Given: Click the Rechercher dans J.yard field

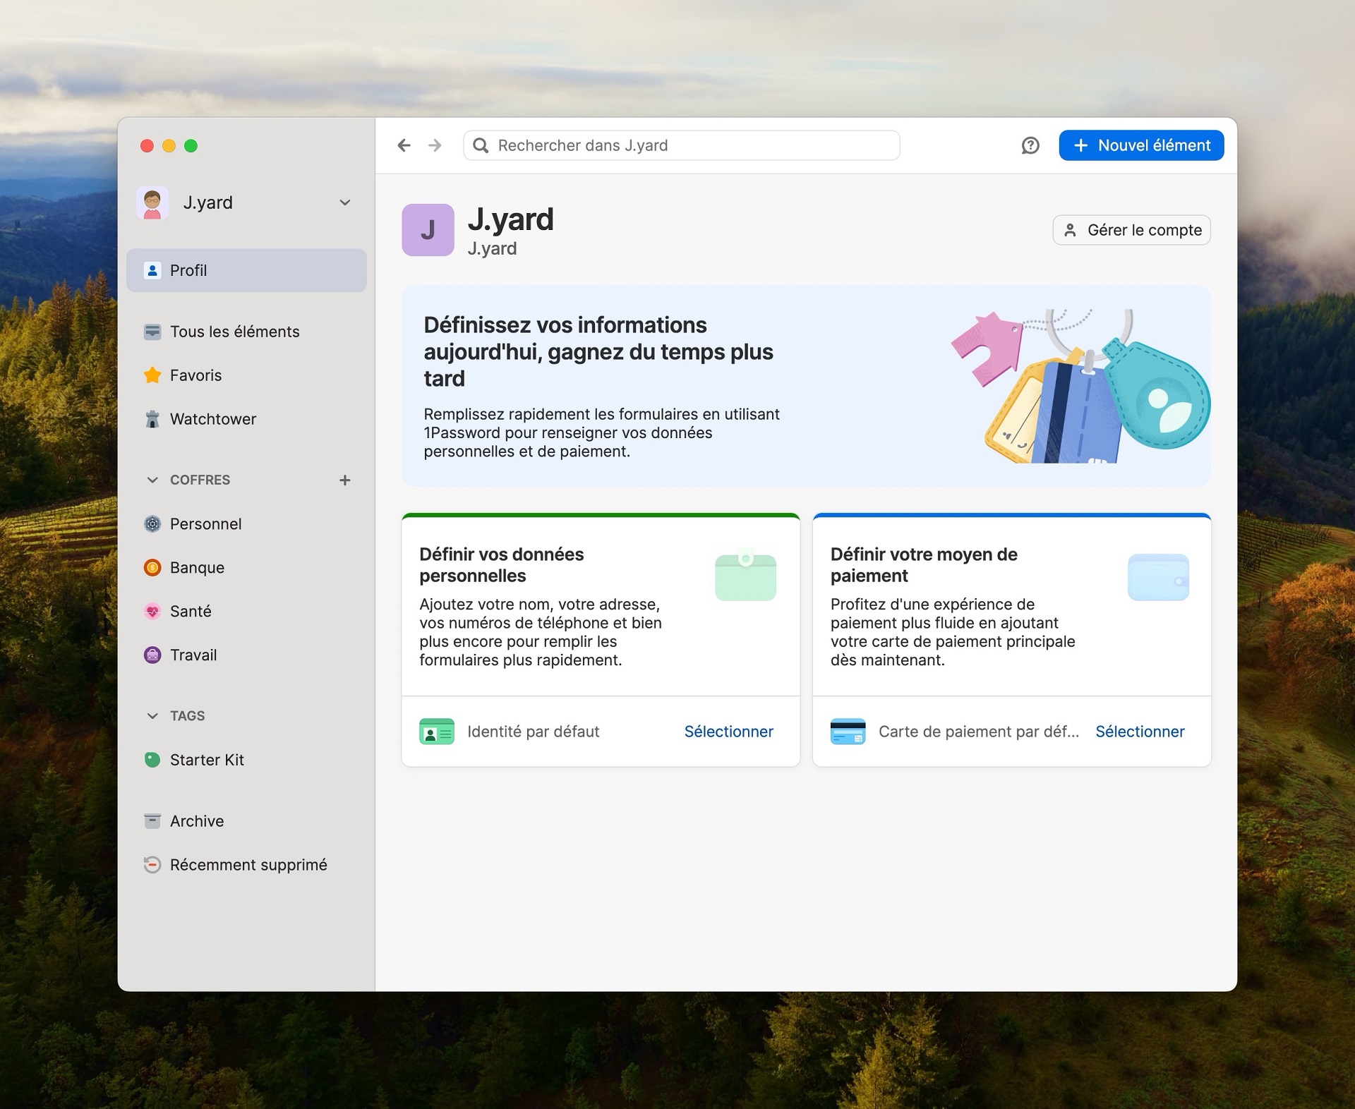Looking at the screenshot, I should click(682, 145).
